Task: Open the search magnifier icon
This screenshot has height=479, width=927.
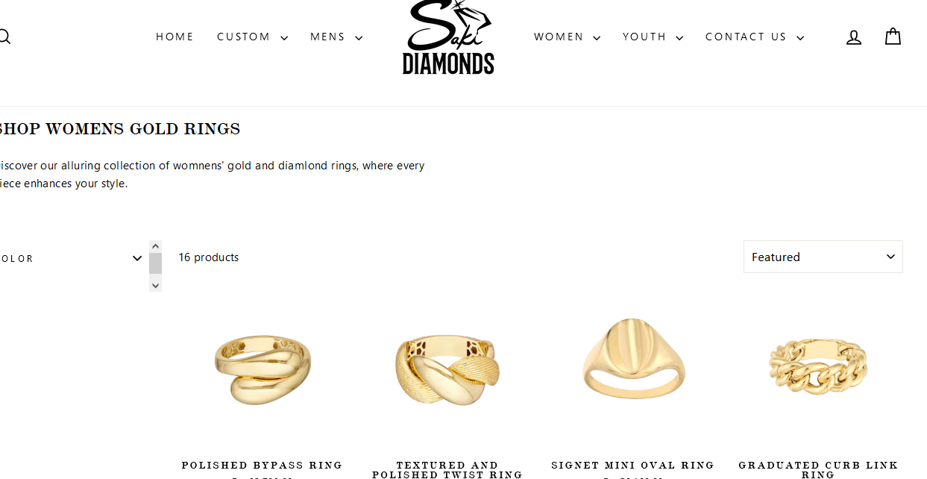Action: pos(4,37)
